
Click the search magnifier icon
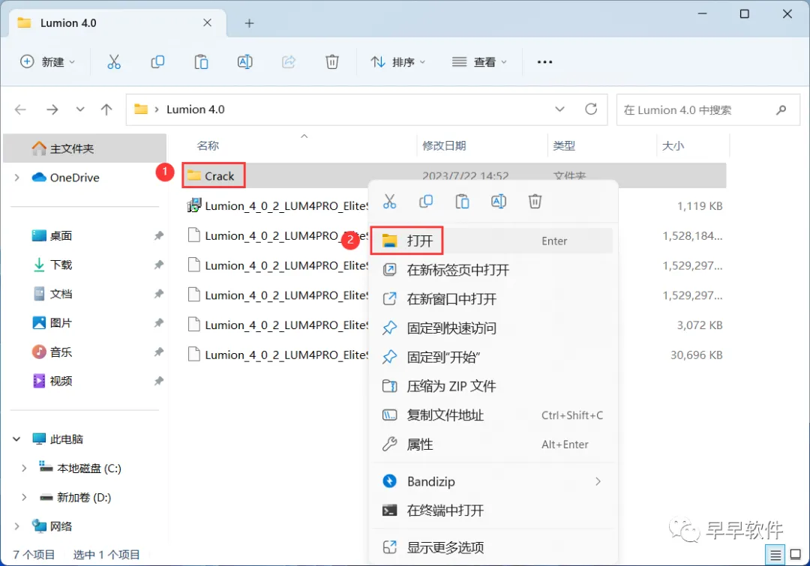781,109
